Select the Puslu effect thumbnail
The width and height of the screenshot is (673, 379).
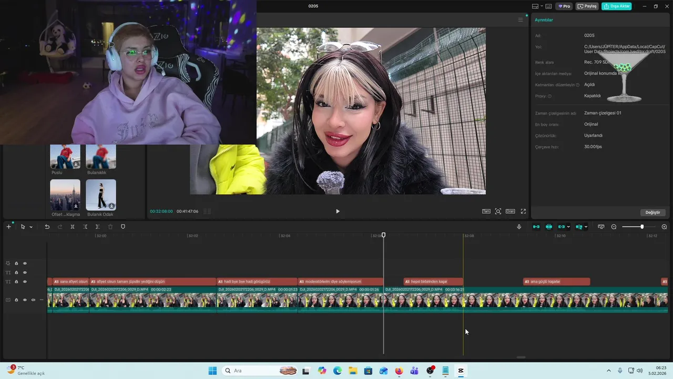[65, 157]
